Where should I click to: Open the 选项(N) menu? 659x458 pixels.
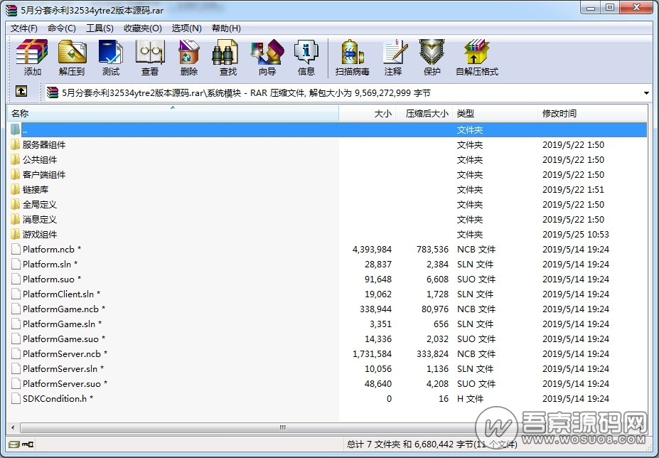tap(186, 28)
